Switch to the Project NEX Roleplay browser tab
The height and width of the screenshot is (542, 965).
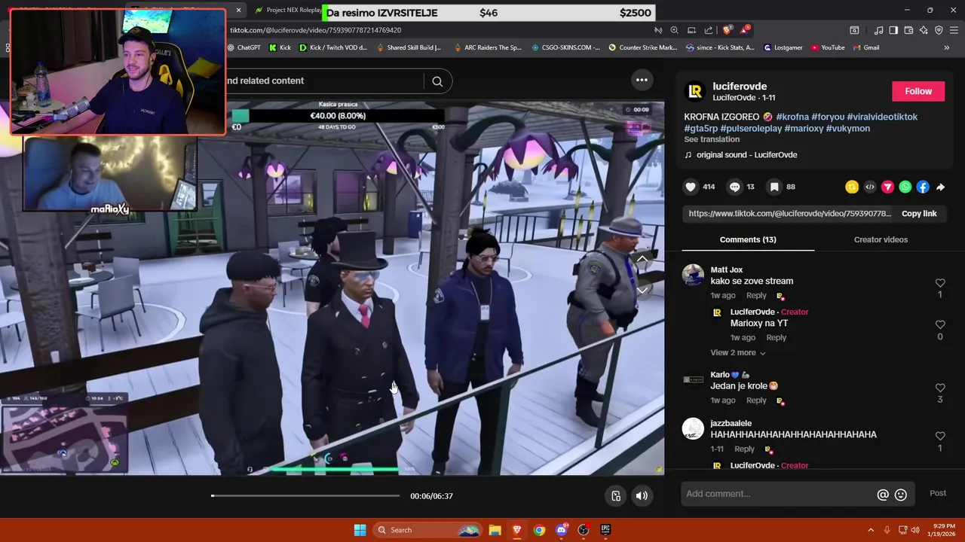(288, 10)
